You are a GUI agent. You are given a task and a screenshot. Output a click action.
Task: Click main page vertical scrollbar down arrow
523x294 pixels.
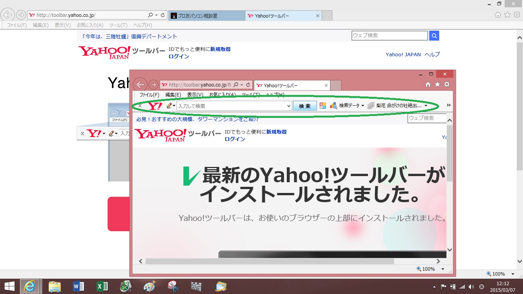click(520, 261)
